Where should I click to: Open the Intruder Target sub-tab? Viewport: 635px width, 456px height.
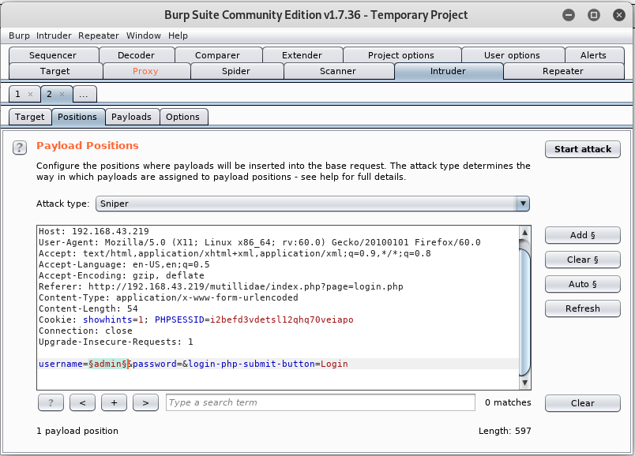click(x=29, y=117)
